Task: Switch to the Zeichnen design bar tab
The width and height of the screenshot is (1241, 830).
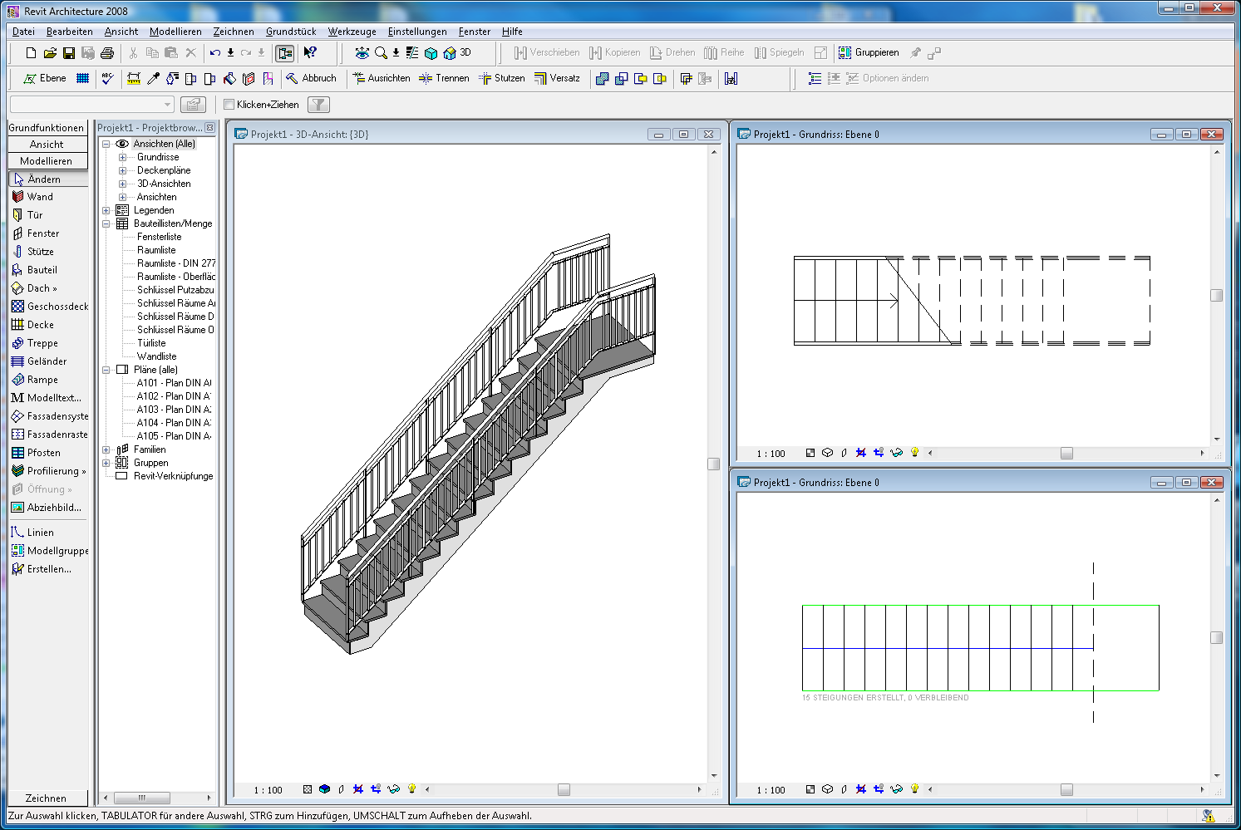Action: [x=47, y=798]
